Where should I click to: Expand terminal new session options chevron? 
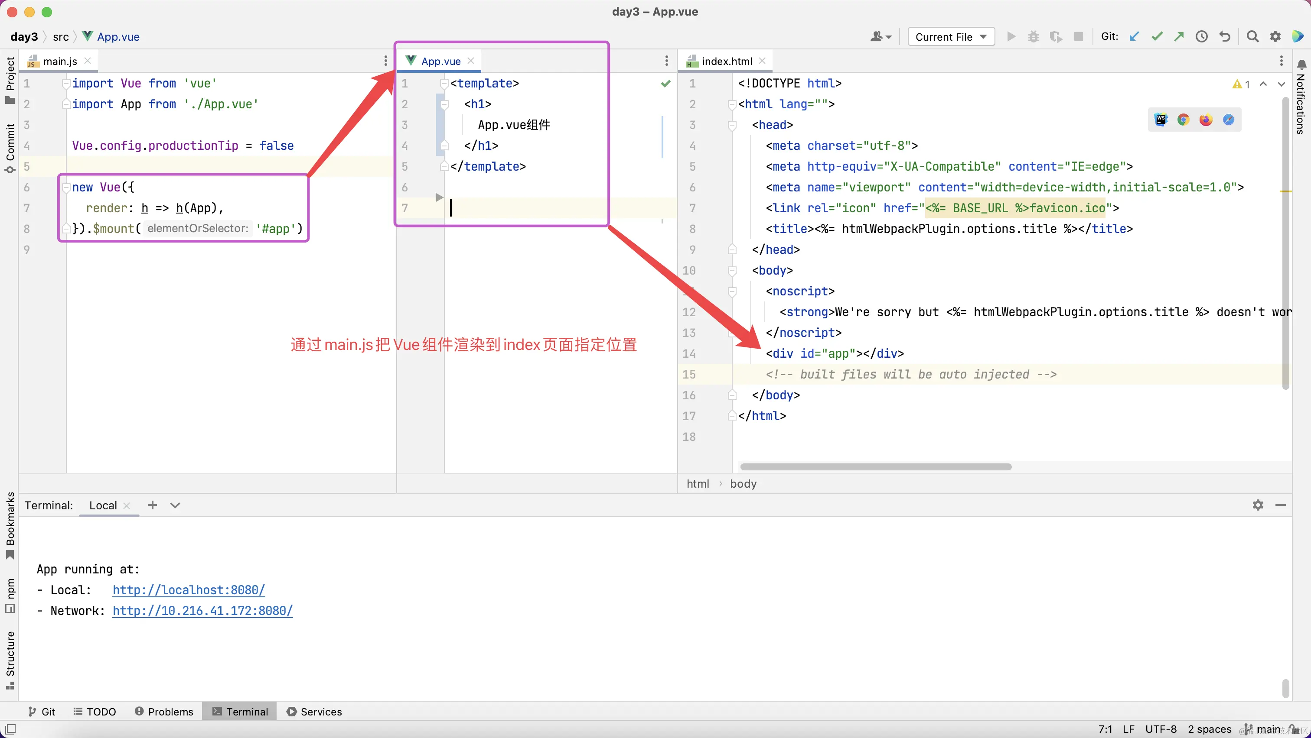[175, 505]
